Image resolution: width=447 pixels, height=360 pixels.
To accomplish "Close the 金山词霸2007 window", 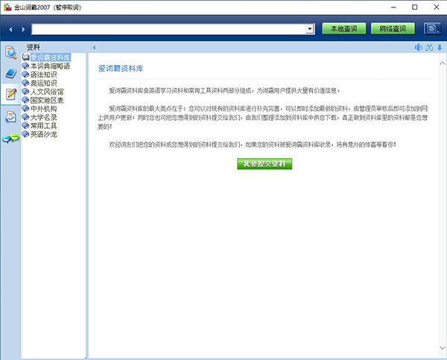I will tap(437, 7).
